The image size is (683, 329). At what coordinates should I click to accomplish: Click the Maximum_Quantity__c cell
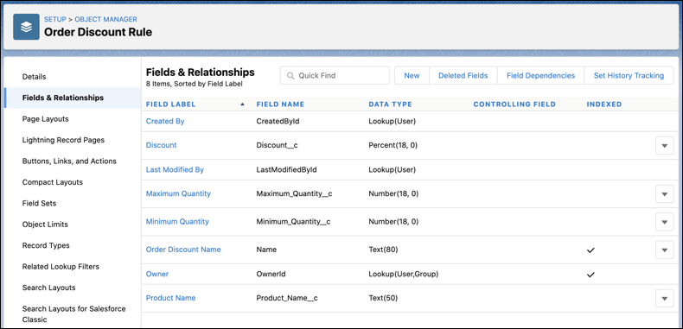tap(295, 193)
